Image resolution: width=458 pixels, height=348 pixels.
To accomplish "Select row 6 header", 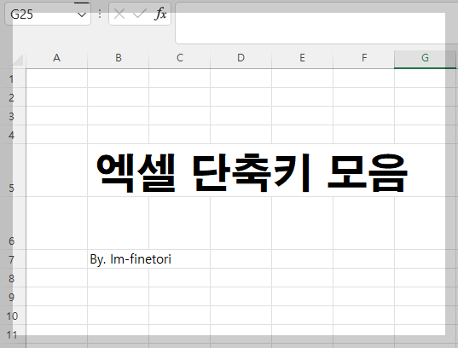I will point(13,223).
